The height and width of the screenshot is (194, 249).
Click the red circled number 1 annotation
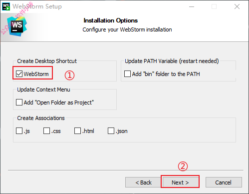[x=69, y=75]
